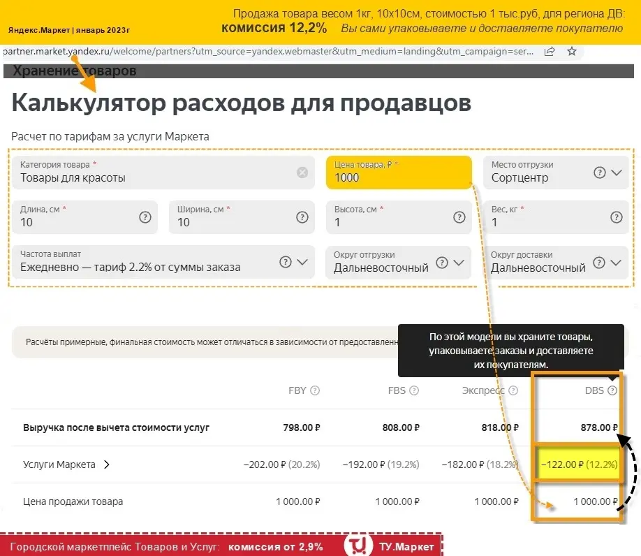
Task: Click the share icon in the address bar
Action: pos(550,52)
